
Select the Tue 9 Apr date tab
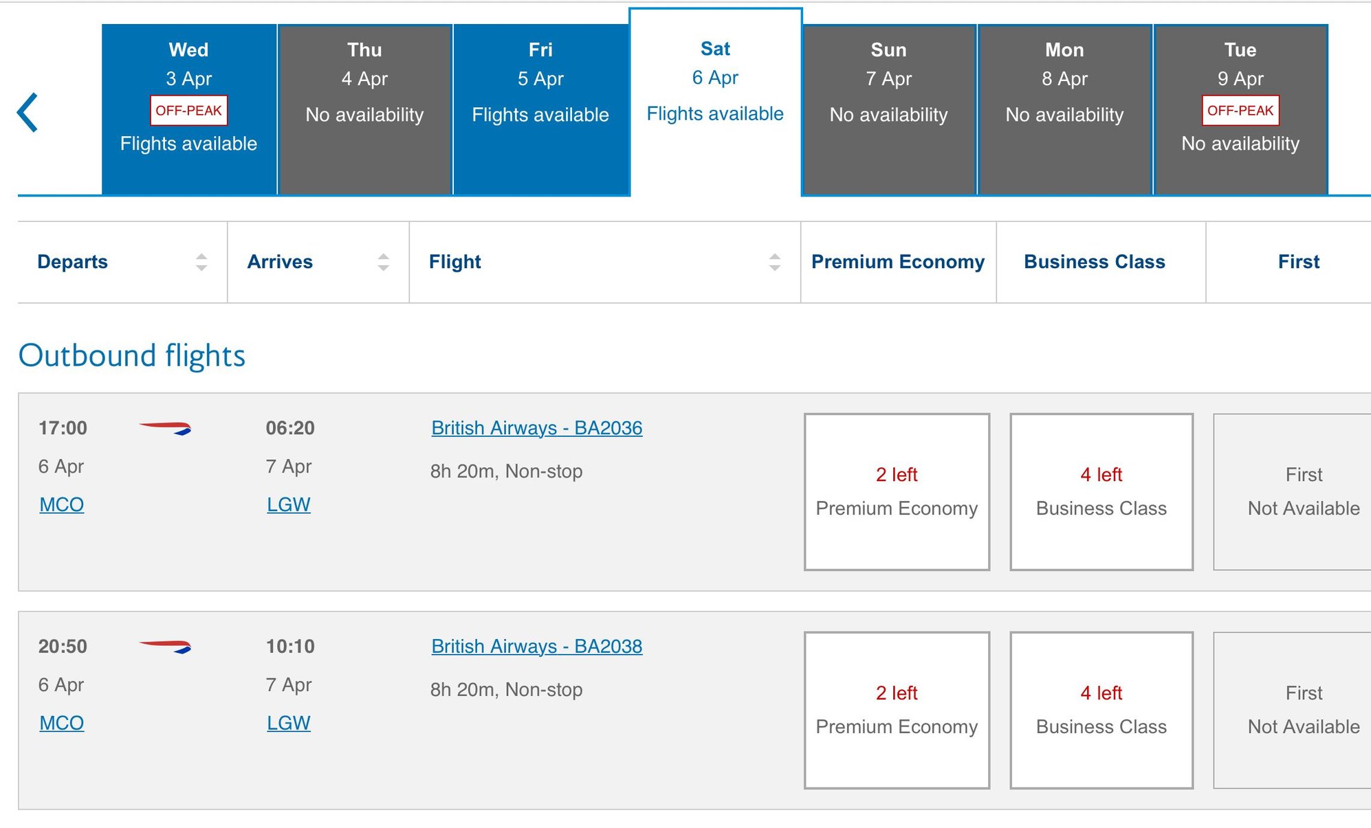coord(1240,110)
